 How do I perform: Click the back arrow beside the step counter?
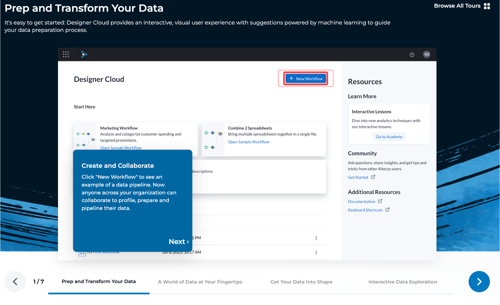tap(15, 282)
